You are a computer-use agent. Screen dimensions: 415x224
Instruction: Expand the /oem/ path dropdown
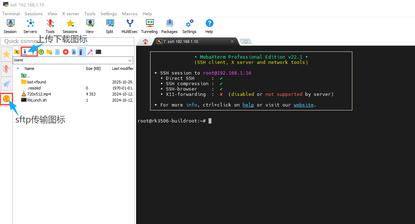pos(130,60)
